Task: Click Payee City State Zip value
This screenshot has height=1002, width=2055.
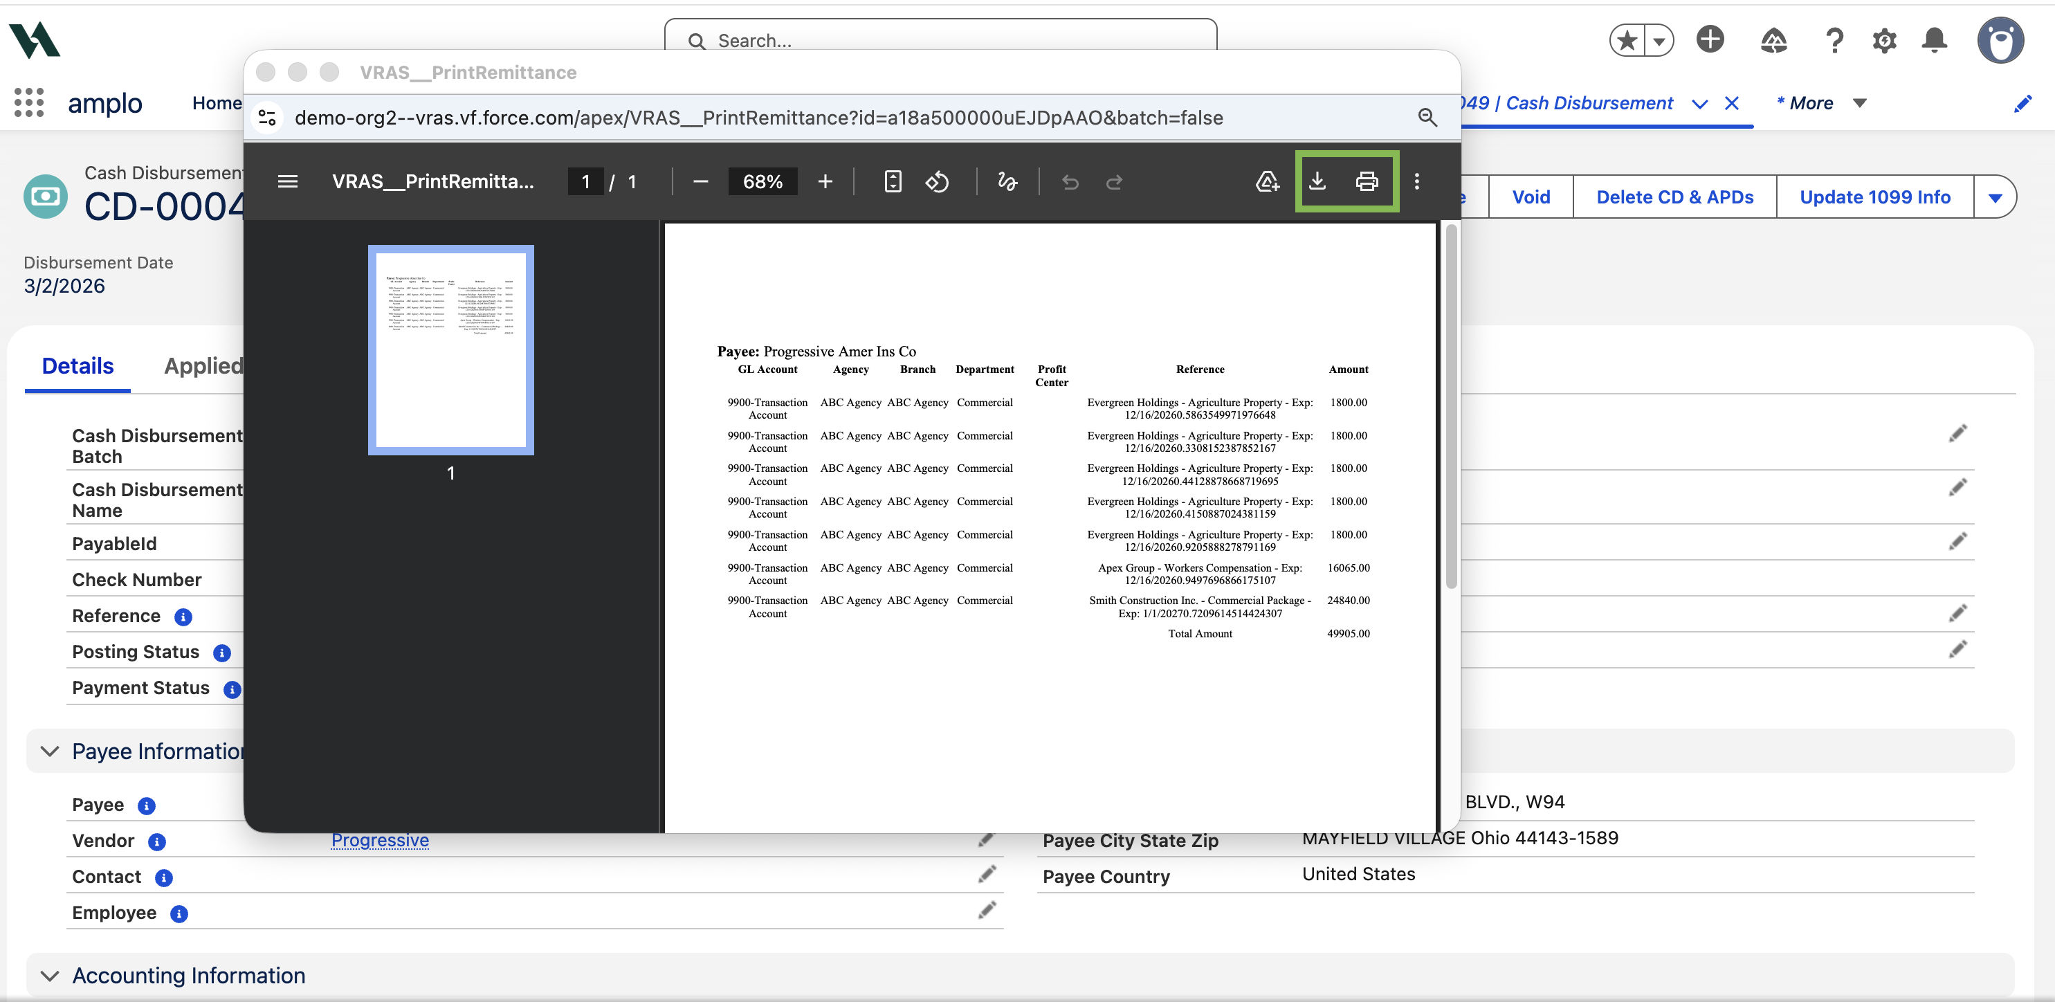Action: (1460, 838)
